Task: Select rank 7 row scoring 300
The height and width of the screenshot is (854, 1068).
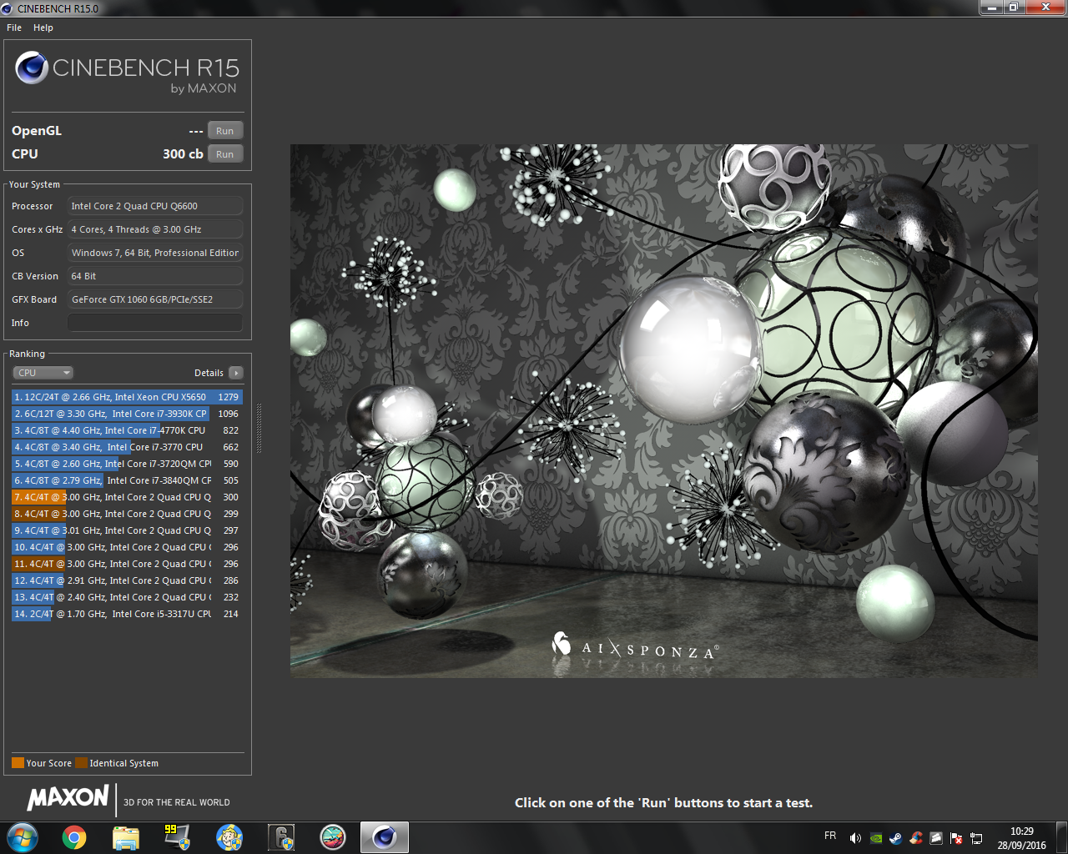Action: 127,497
